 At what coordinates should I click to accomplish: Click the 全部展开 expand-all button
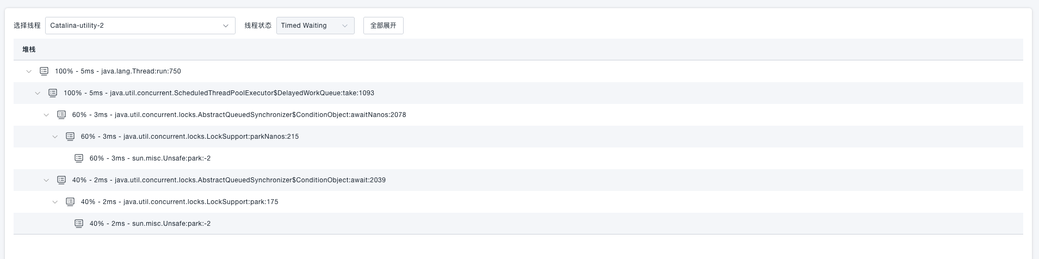(383, 26)
